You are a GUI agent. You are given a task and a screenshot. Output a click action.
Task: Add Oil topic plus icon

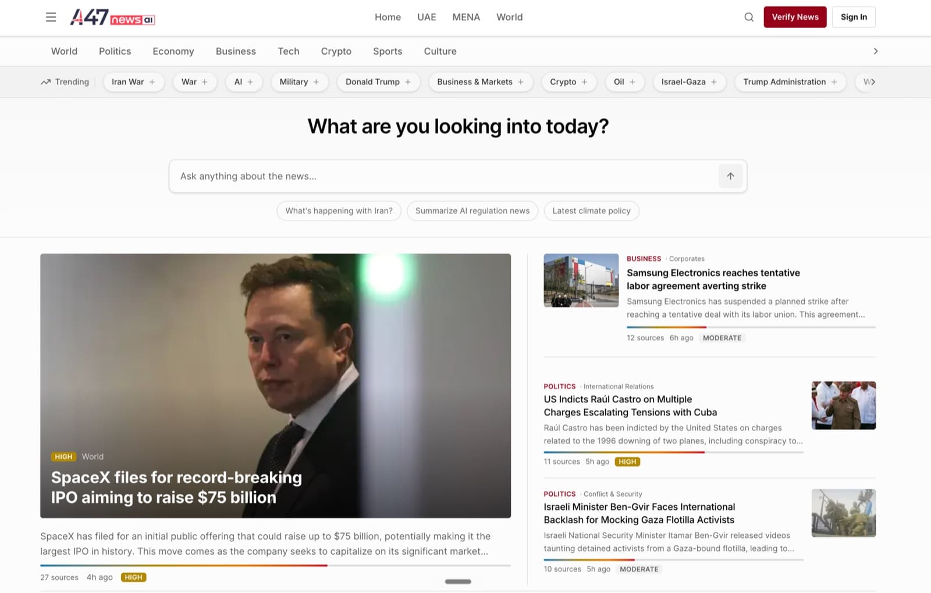click(632, 82)
